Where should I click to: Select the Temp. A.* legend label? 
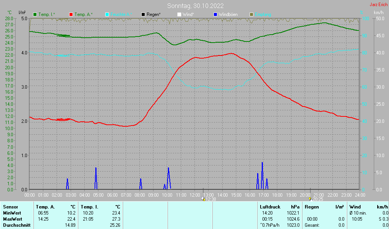click(x=83, y=15)
